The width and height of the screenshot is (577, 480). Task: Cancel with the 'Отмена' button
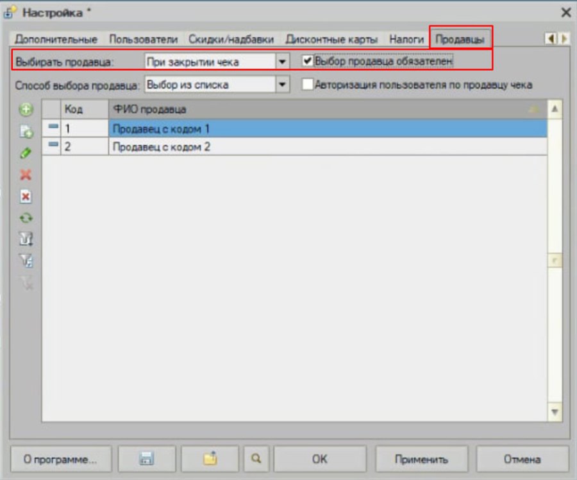(x=522, y=459)
